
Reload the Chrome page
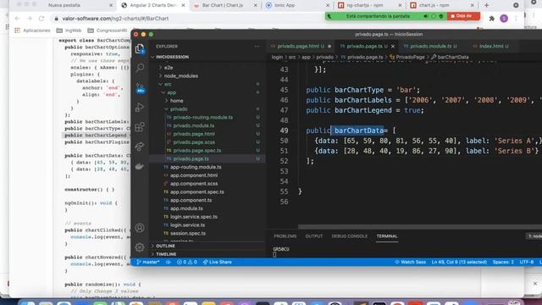click(x=41, y=19)
